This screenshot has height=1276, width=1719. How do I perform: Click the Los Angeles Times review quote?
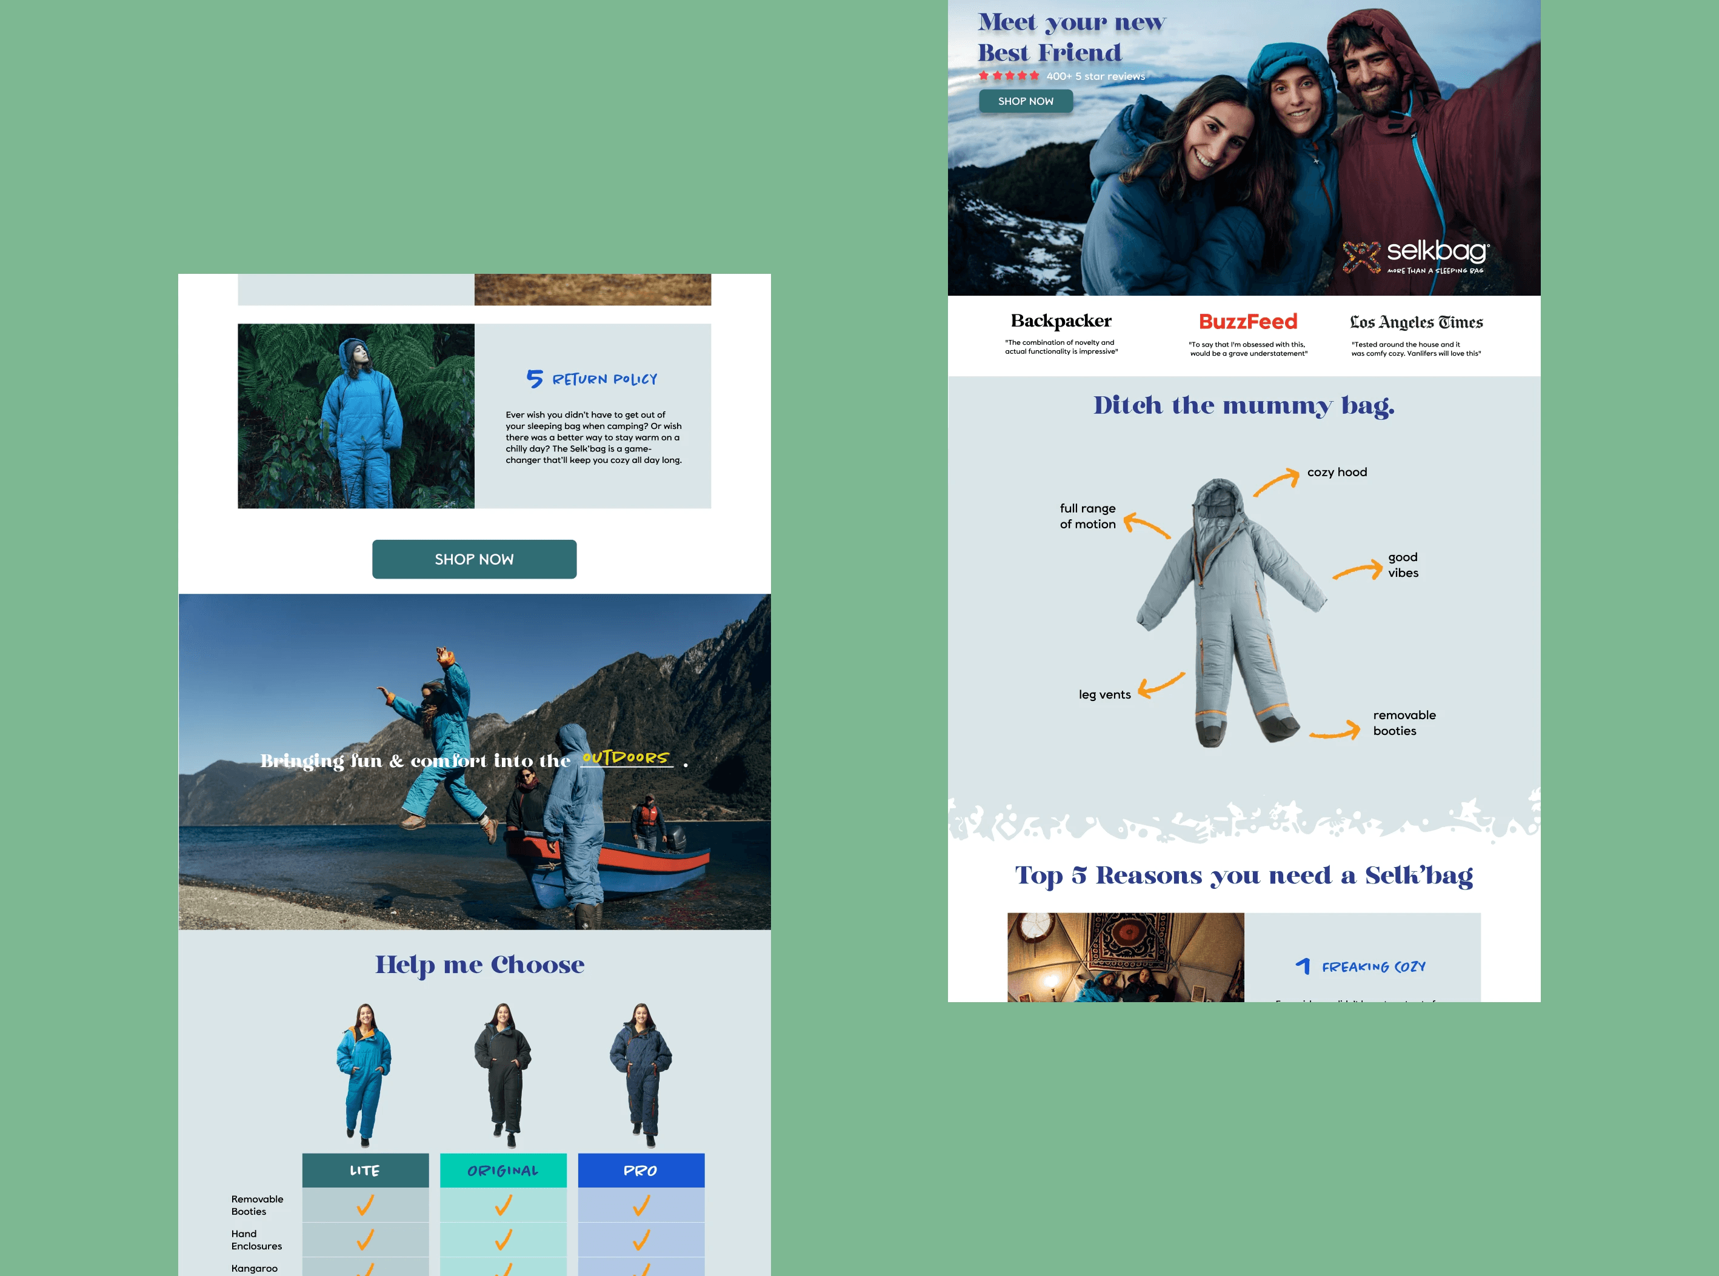tap(1416, 349)
